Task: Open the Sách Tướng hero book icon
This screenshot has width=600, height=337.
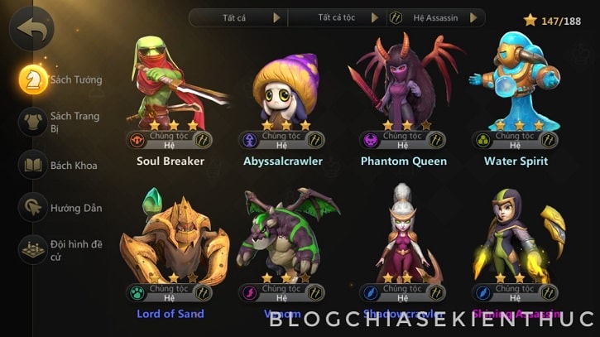Action: tap(33, 79)
